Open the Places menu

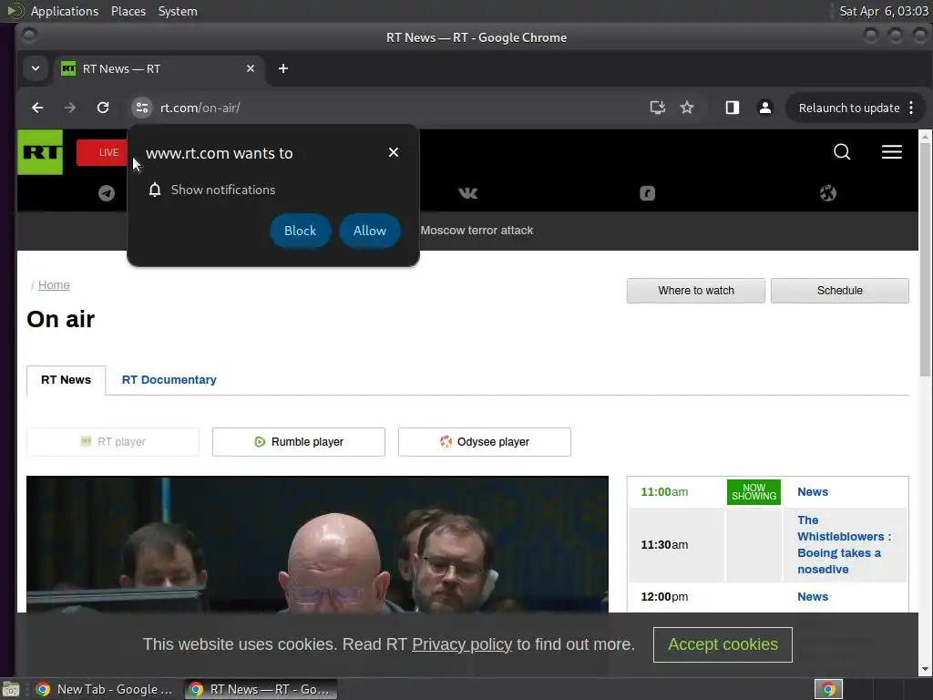pyautogui.click(x=128, y=11)
